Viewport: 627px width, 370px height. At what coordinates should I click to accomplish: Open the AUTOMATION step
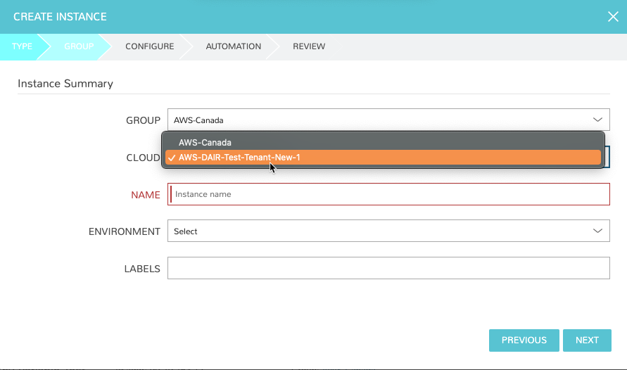[x=233, y=46]
